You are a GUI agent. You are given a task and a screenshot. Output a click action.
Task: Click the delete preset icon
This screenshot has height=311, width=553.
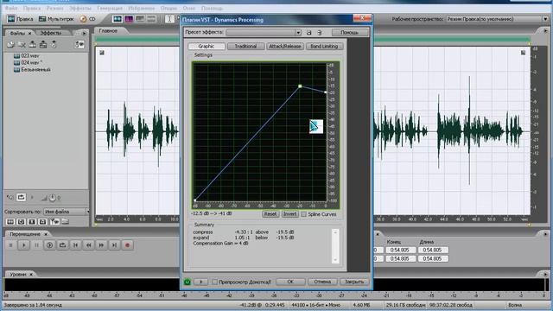click(320, 33)
